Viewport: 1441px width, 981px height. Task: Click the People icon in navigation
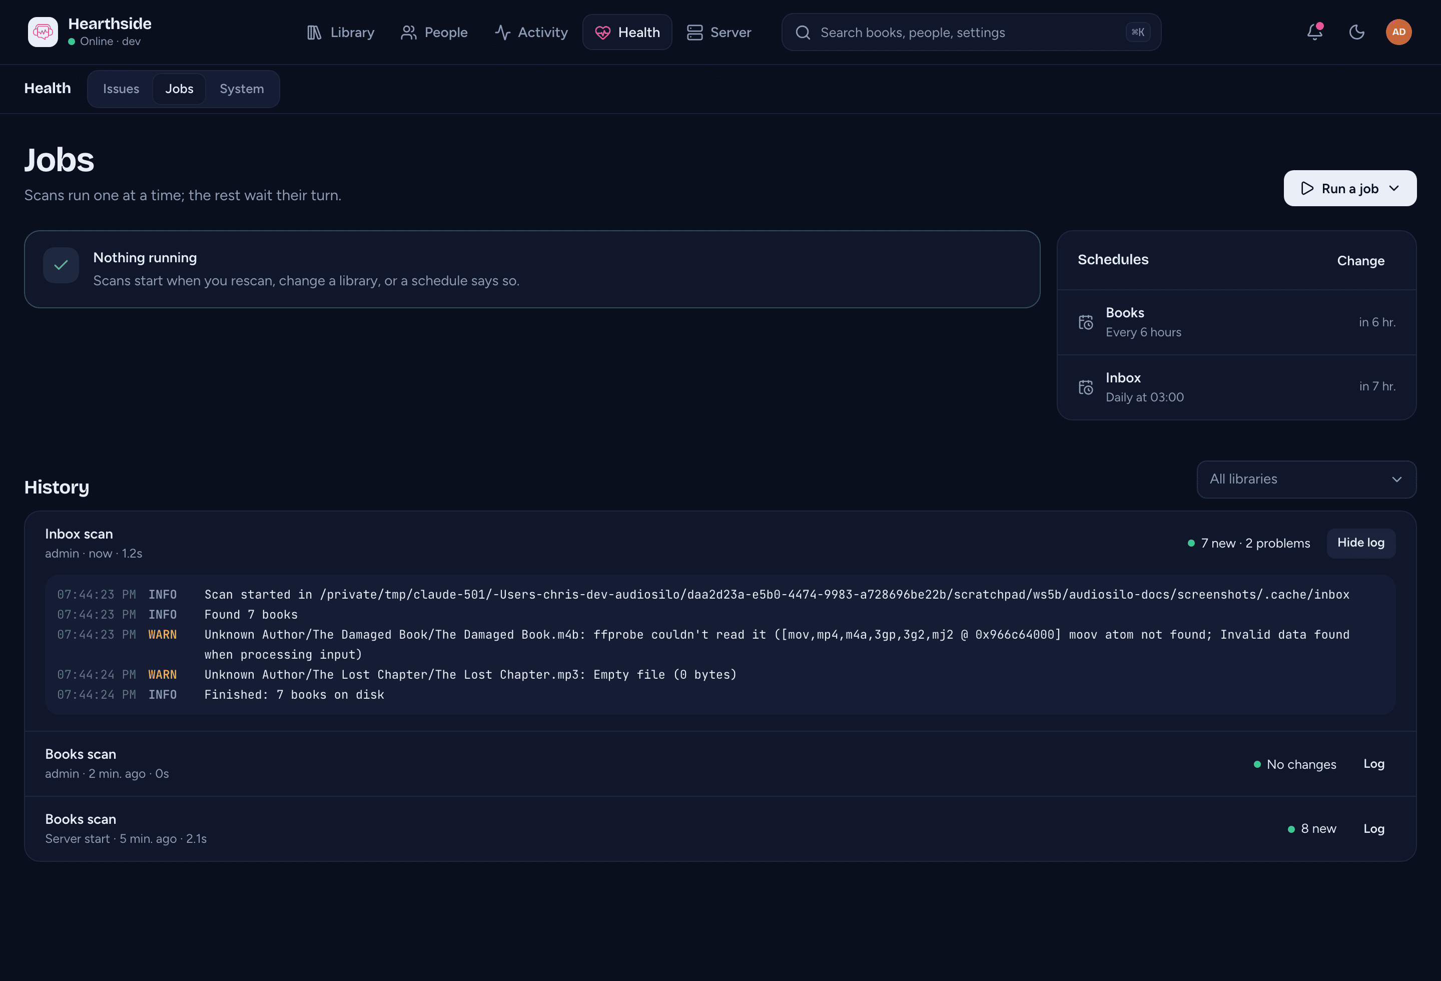[x=409, y=32]
